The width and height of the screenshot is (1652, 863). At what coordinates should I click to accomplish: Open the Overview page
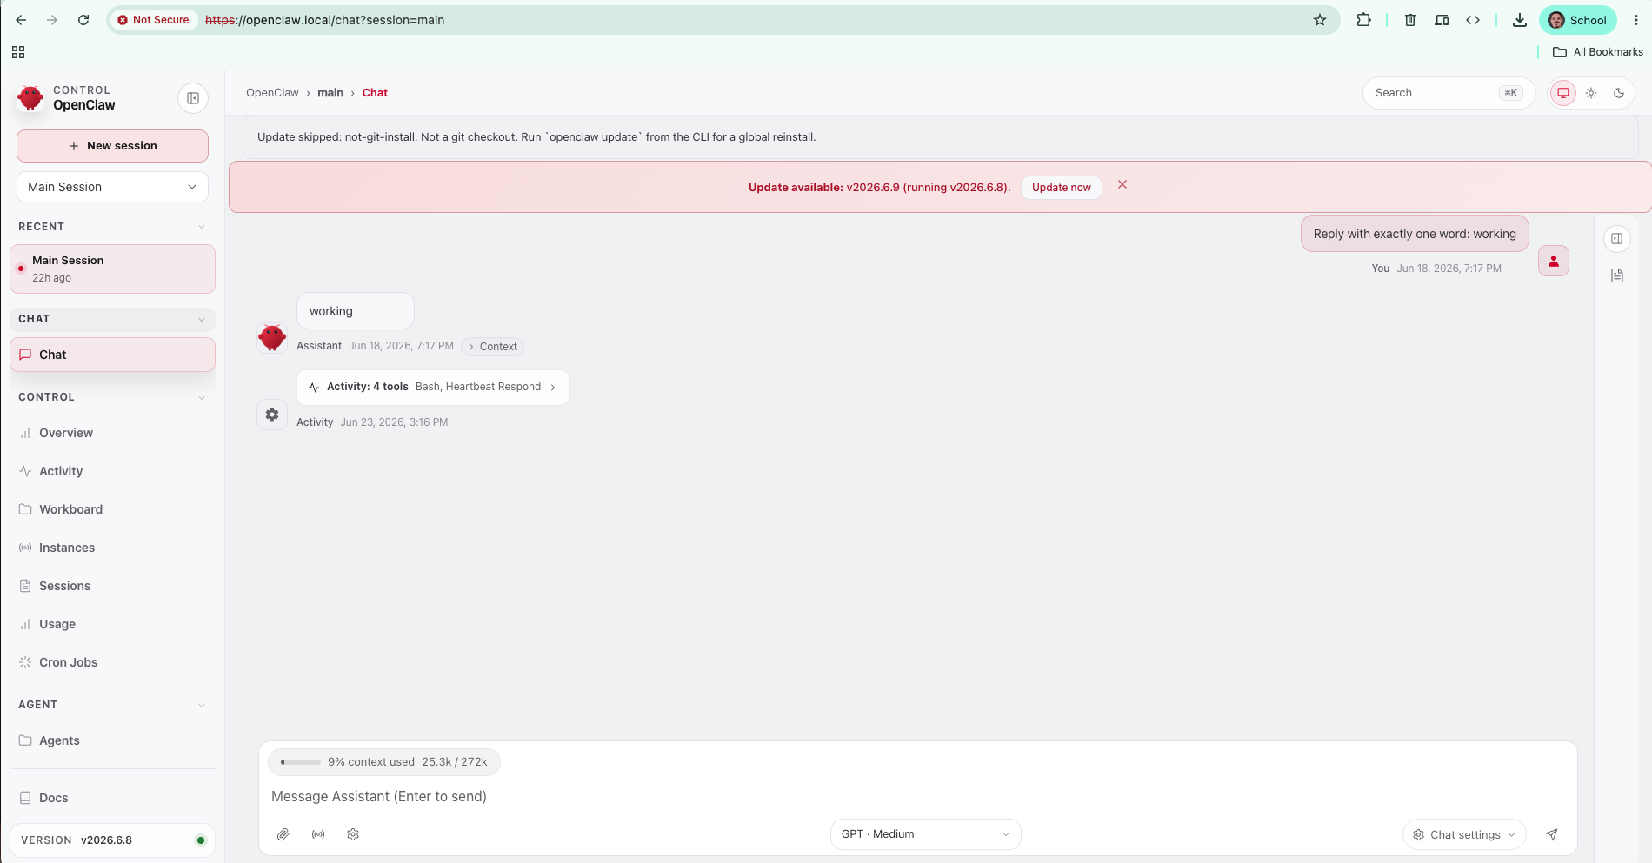click(x=112, y=433)
